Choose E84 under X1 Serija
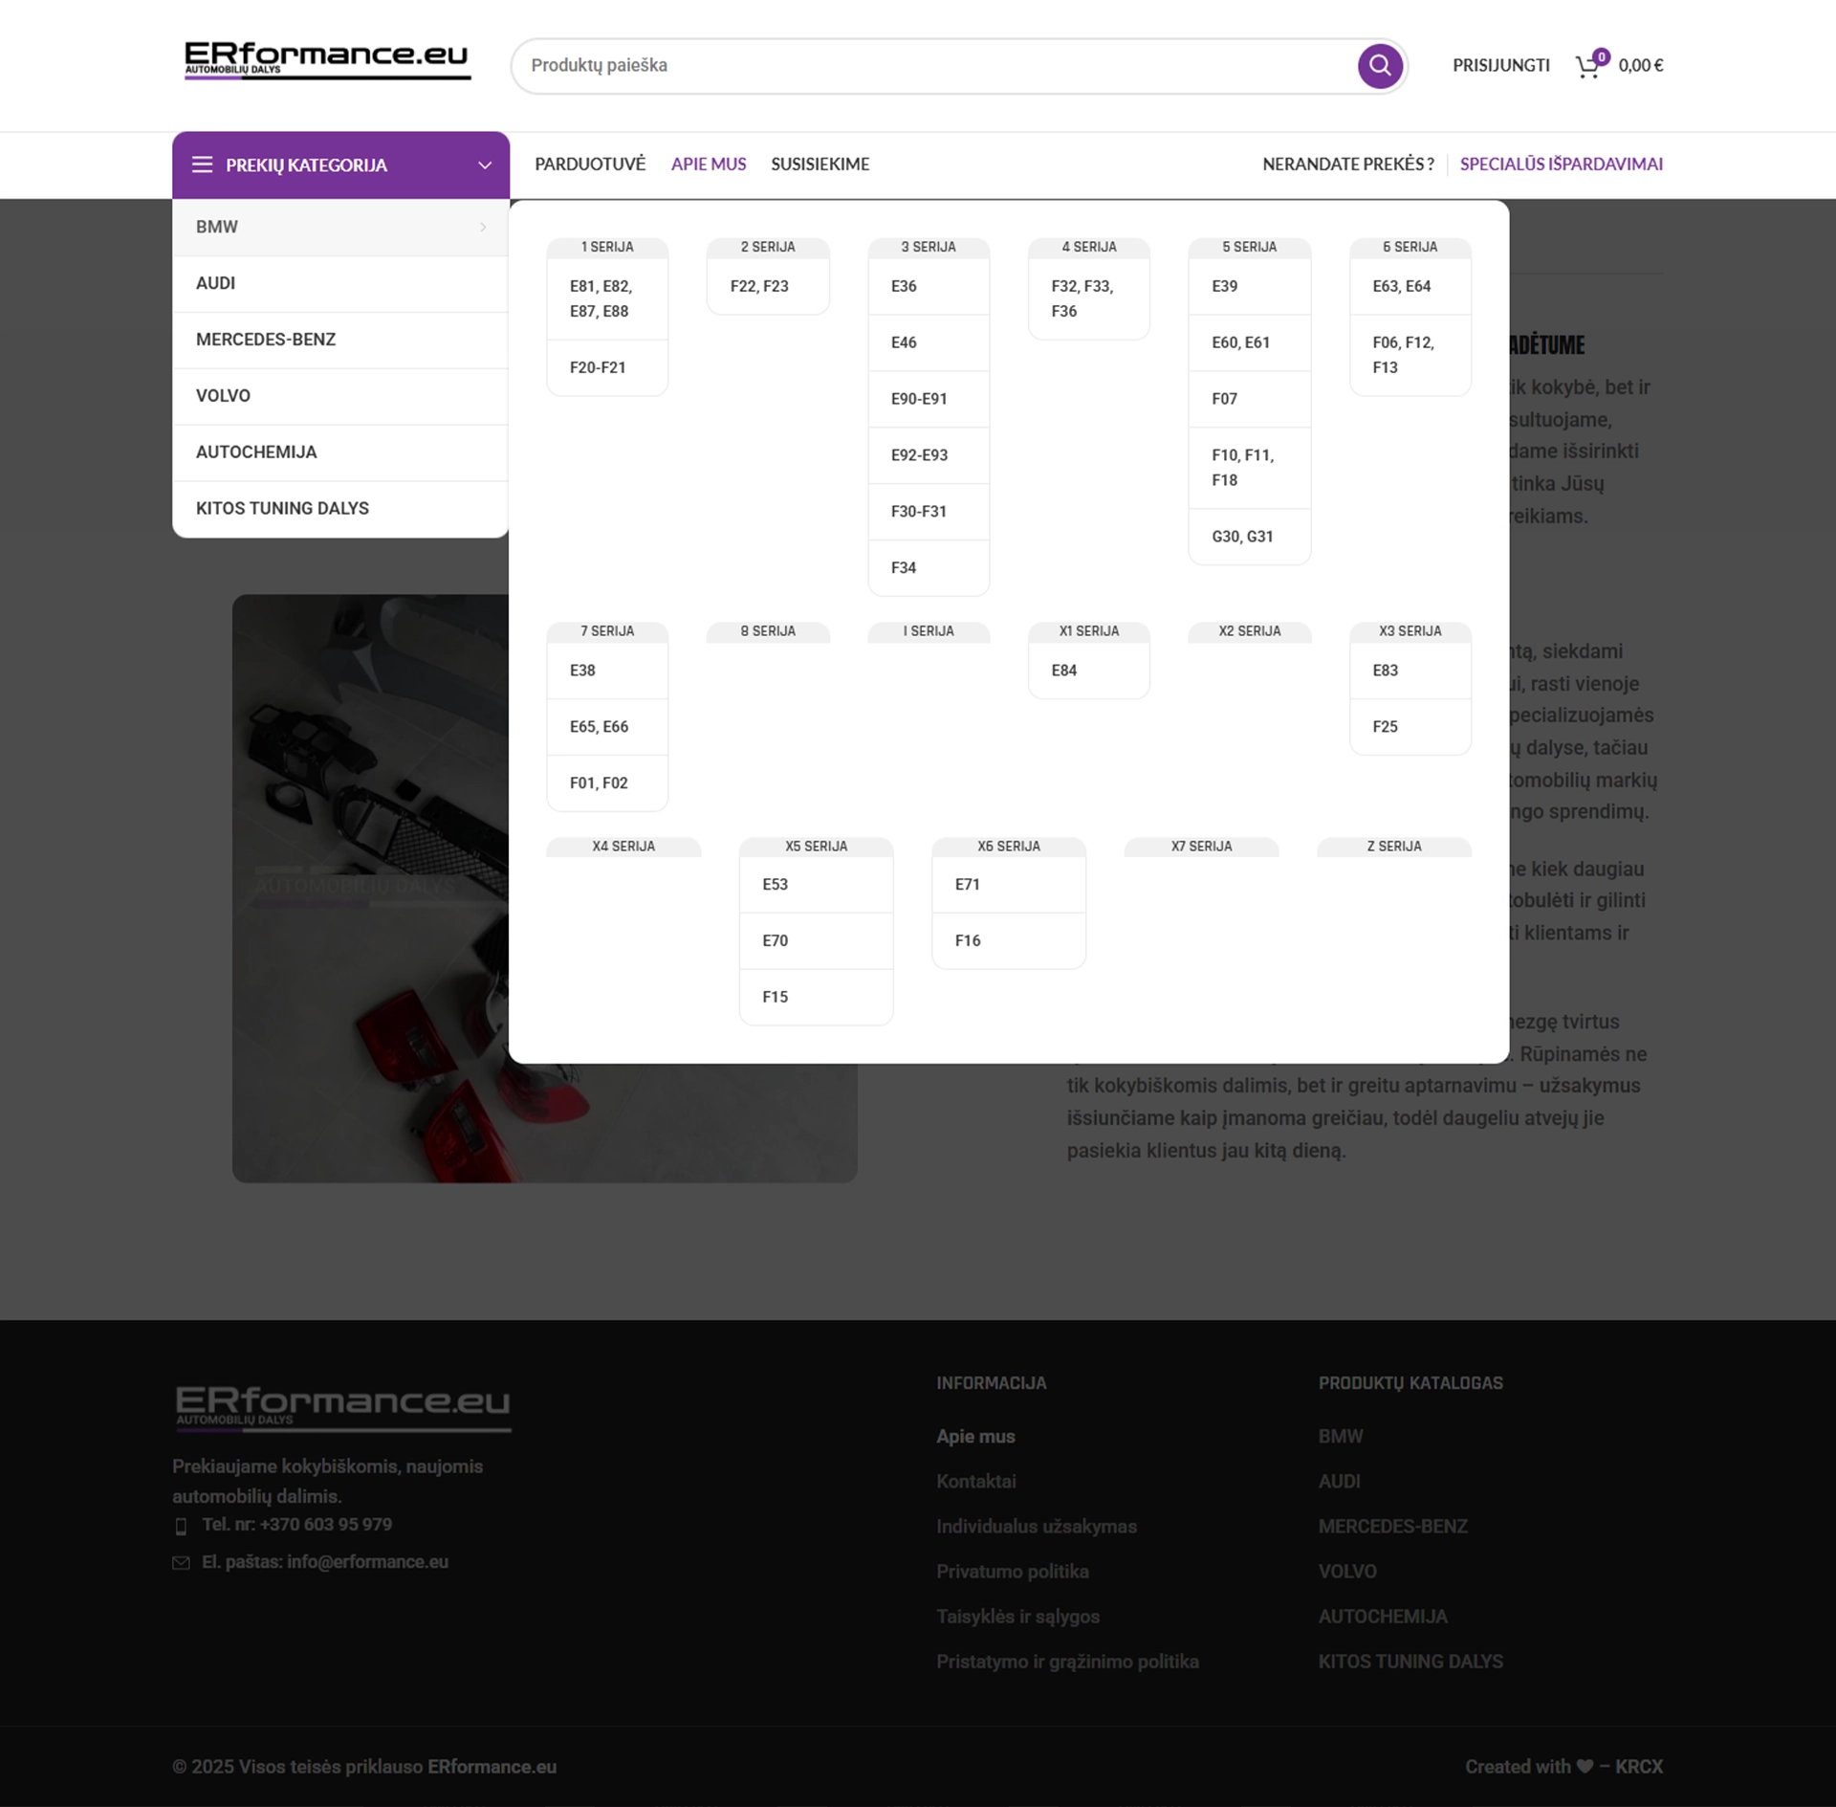 (x=1089, y=671)
